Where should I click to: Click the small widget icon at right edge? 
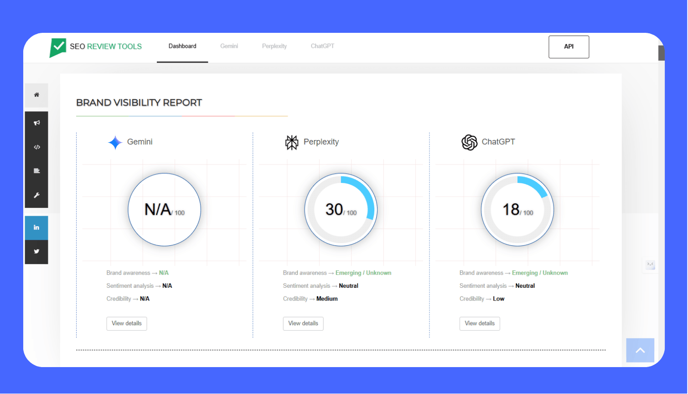pos(650,264)
